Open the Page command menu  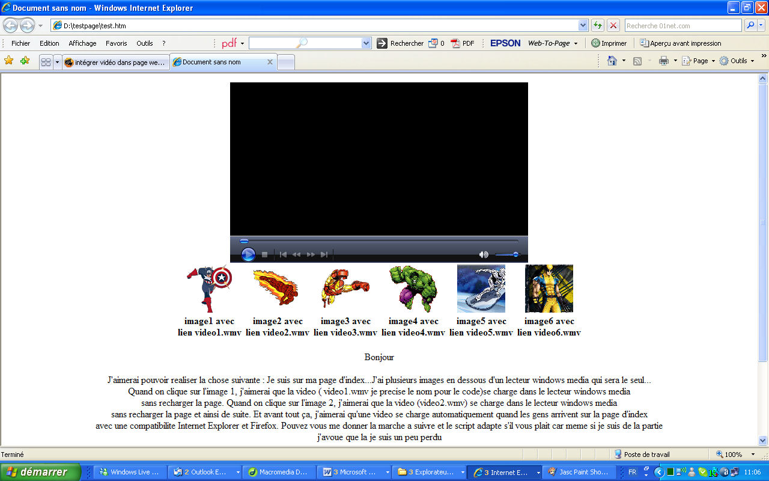pyautogui.click(x=699, y=61)
